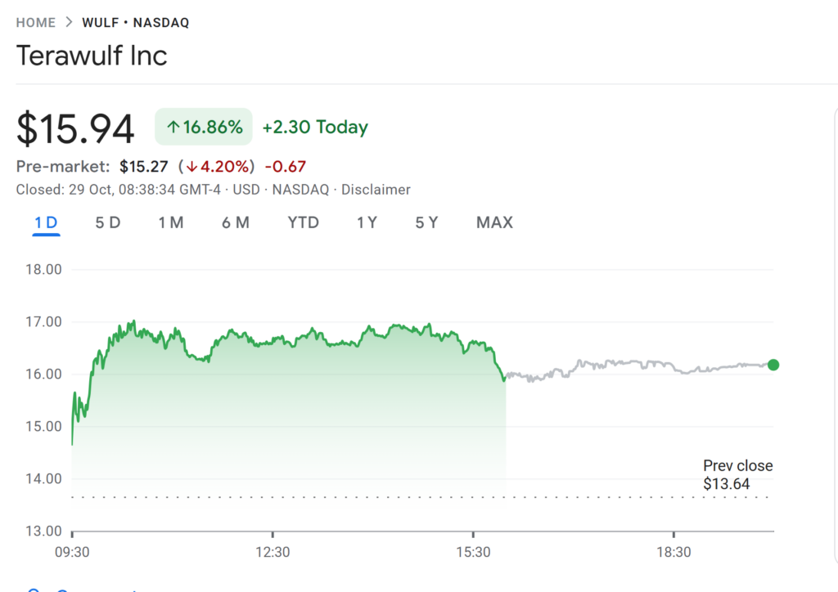The height and width of the screenshot is (592, 838).
Task: Open the 6M chart range
Action: click(x=236, y=222)
